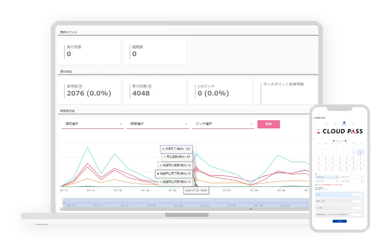Click the タッチポイント別使用数 card

click(x=285, y=92)
